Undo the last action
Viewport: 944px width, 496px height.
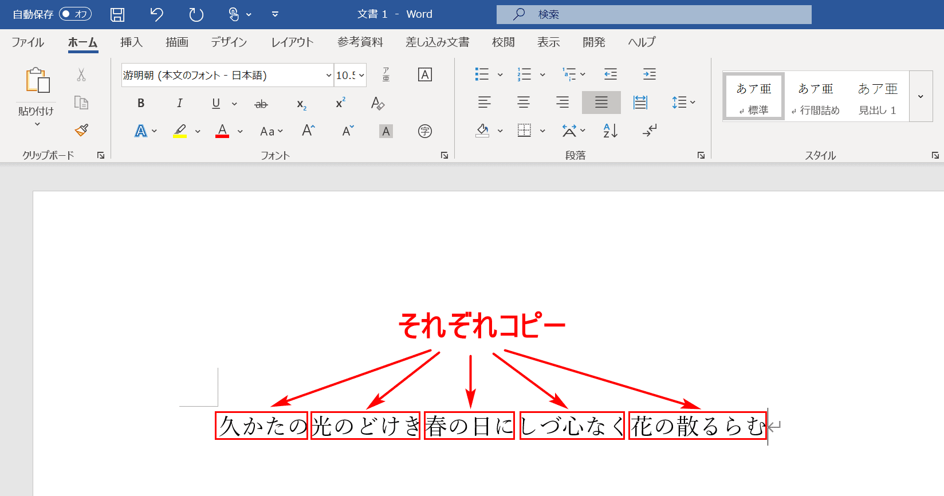pyautogui.click(x=156, y=14)
